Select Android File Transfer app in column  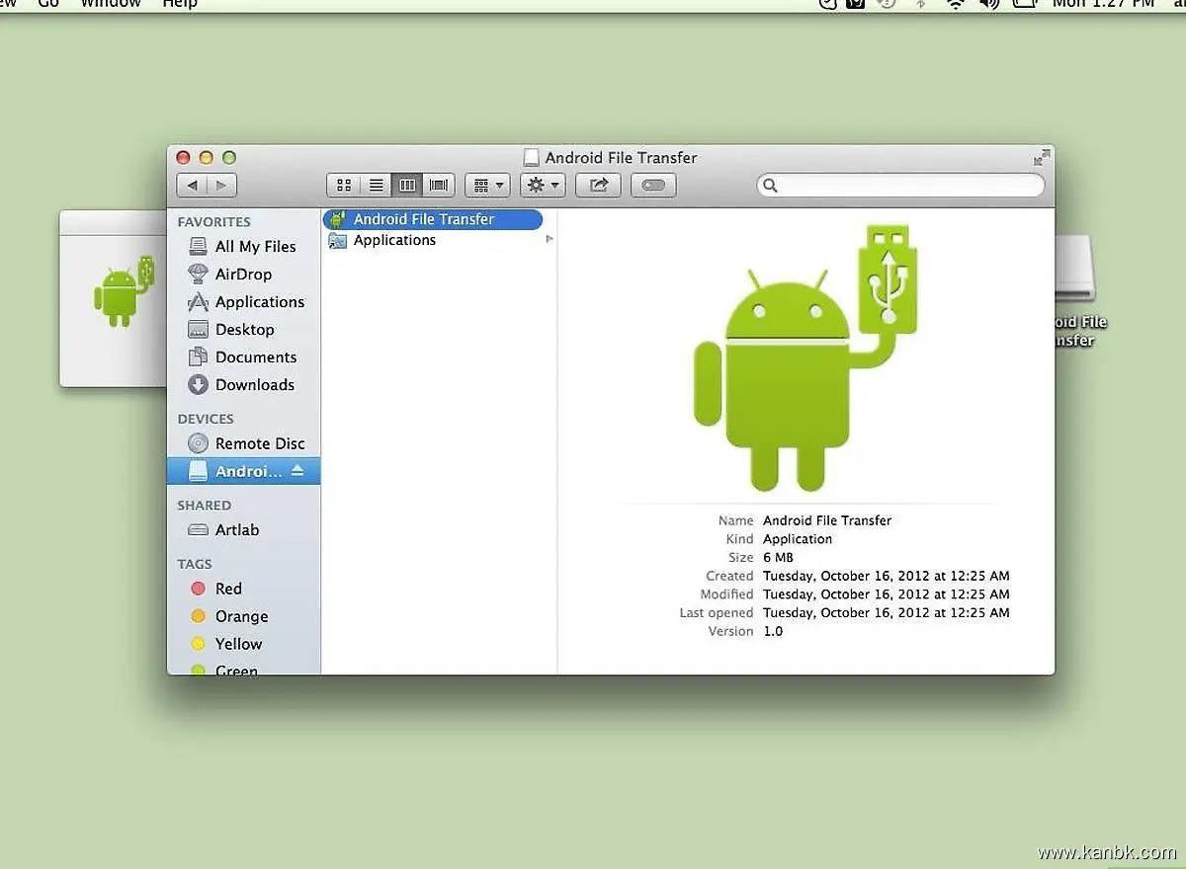(424, 219)
